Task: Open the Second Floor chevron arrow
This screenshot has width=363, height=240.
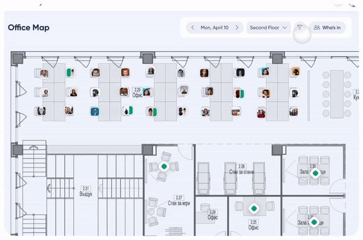Action: tap(285, 28)
